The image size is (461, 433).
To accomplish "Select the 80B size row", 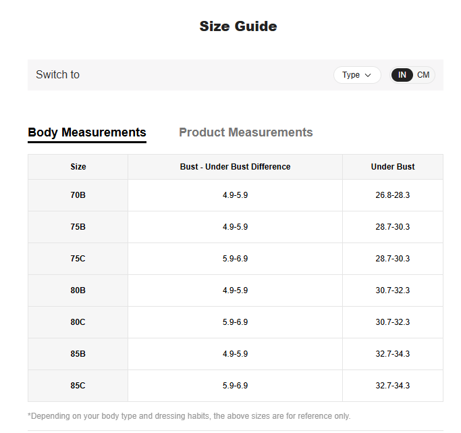I will coord(235,290).
